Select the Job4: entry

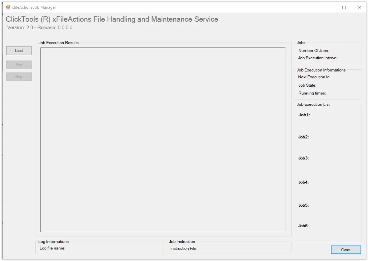click(x=303, y=182)
